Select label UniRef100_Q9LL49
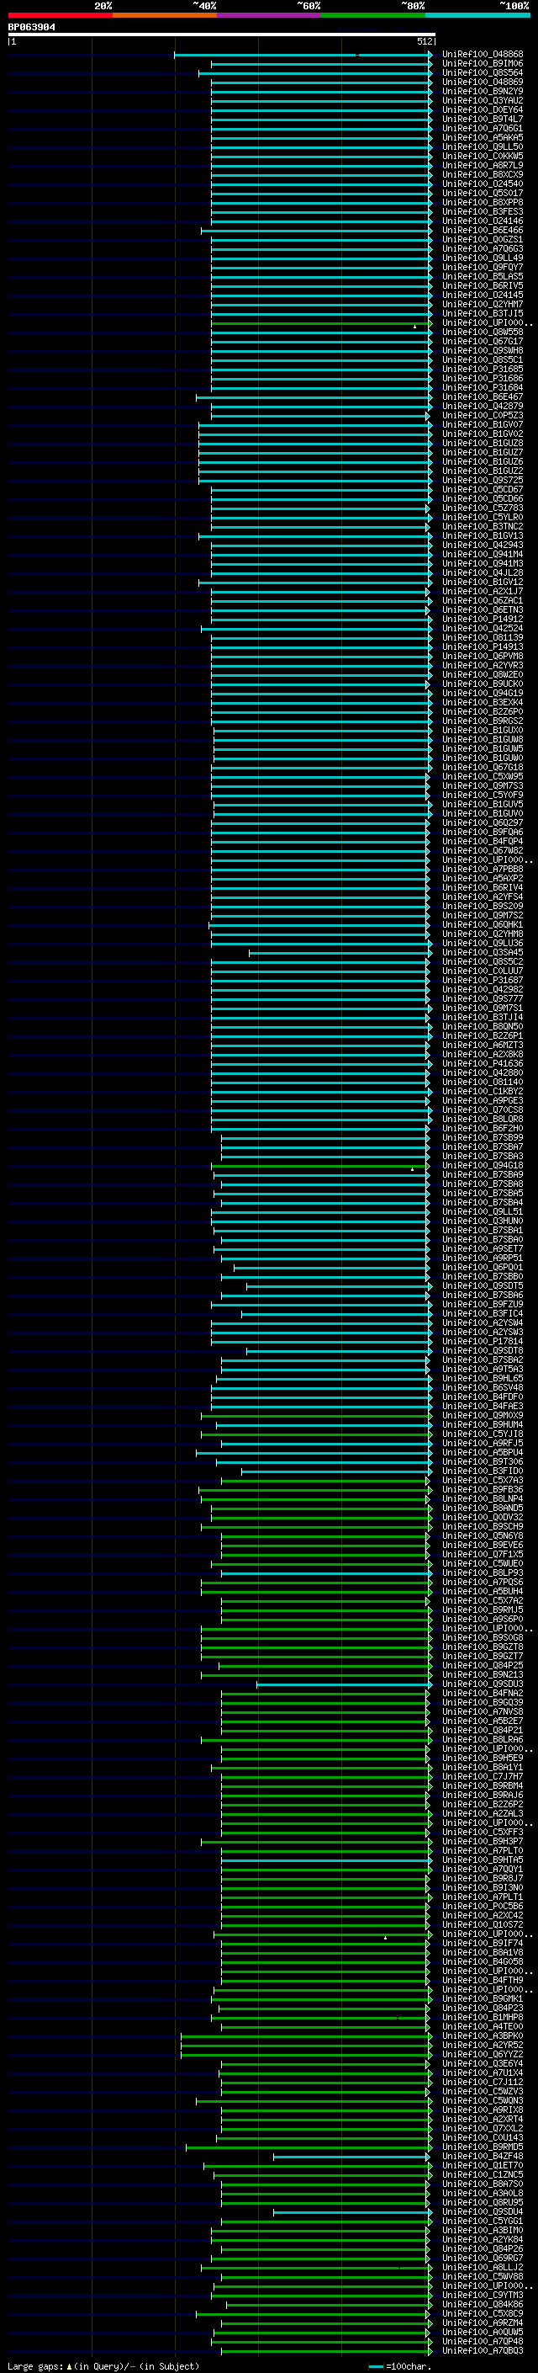 click(482, 258)
